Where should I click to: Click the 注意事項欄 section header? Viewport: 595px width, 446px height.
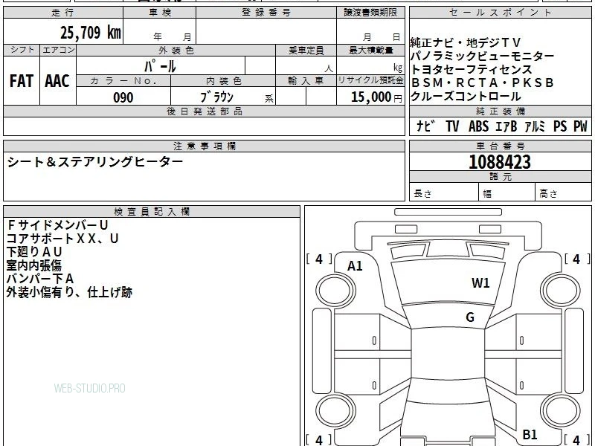tap(204, 146)
